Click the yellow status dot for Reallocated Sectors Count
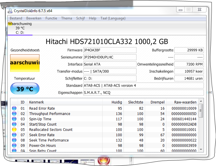 click(x=14, y=129)
